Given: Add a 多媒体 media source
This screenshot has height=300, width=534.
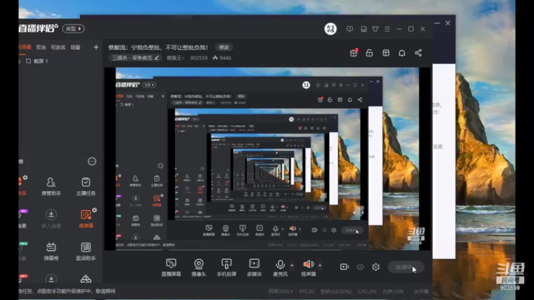Looking at the screenshot, I should (254, 267).
